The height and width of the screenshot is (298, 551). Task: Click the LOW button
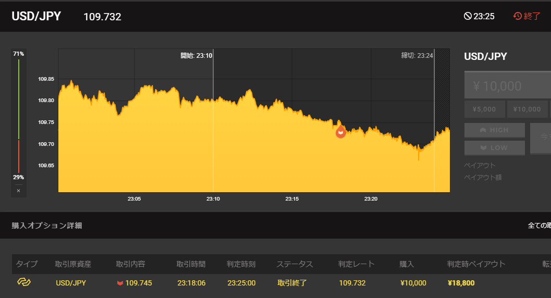[494, 148]
